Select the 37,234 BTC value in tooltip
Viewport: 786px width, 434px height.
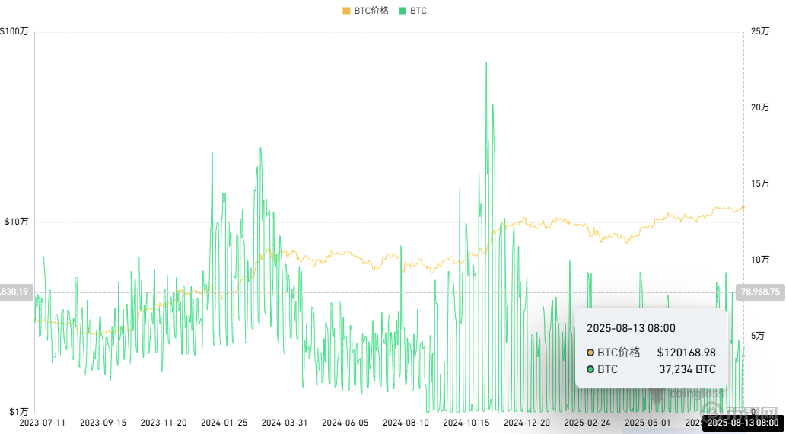pyautogui.click(x=687, y=370)
